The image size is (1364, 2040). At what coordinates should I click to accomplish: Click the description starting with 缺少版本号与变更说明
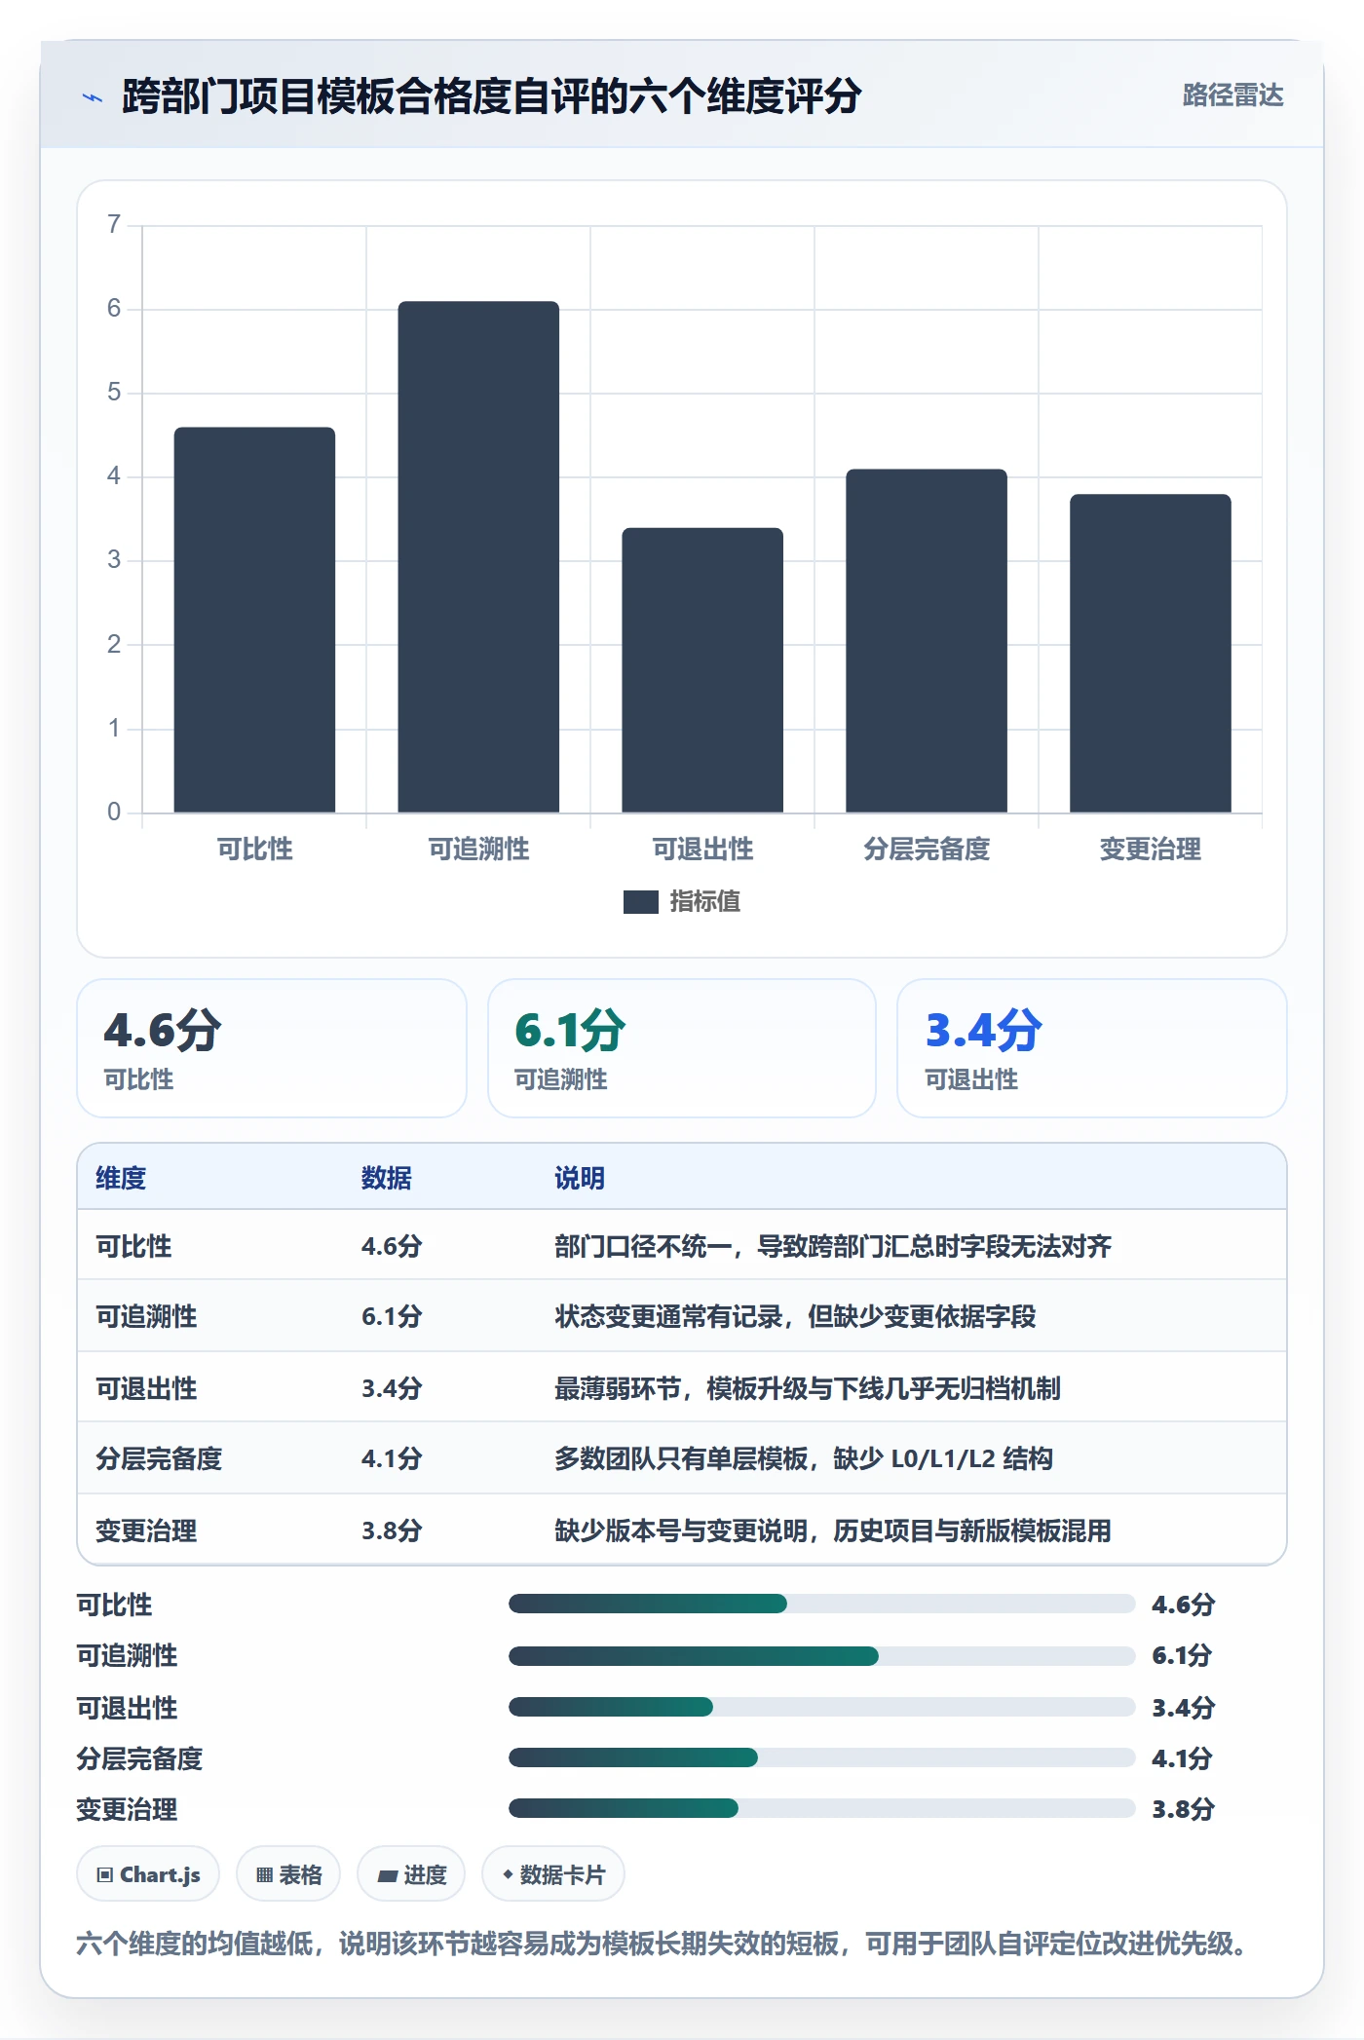click(x=833, y=1530)
